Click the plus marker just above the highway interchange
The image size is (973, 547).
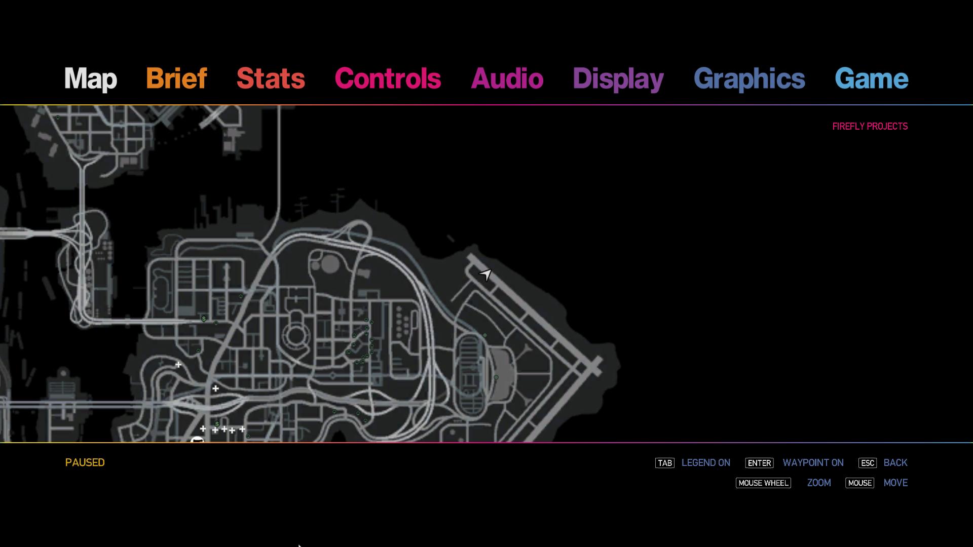215,388
